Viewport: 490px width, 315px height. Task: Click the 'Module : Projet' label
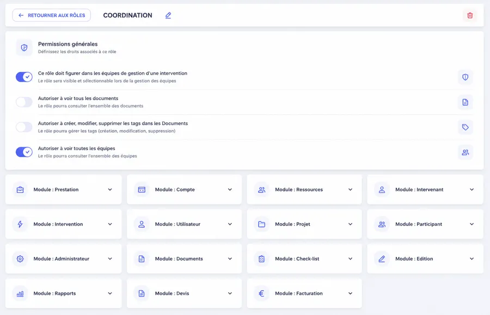point(292,224)
